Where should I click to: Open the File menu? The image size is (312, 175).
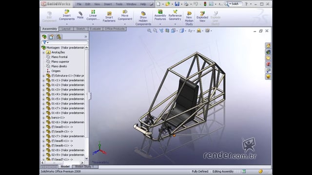pos(79,4)
